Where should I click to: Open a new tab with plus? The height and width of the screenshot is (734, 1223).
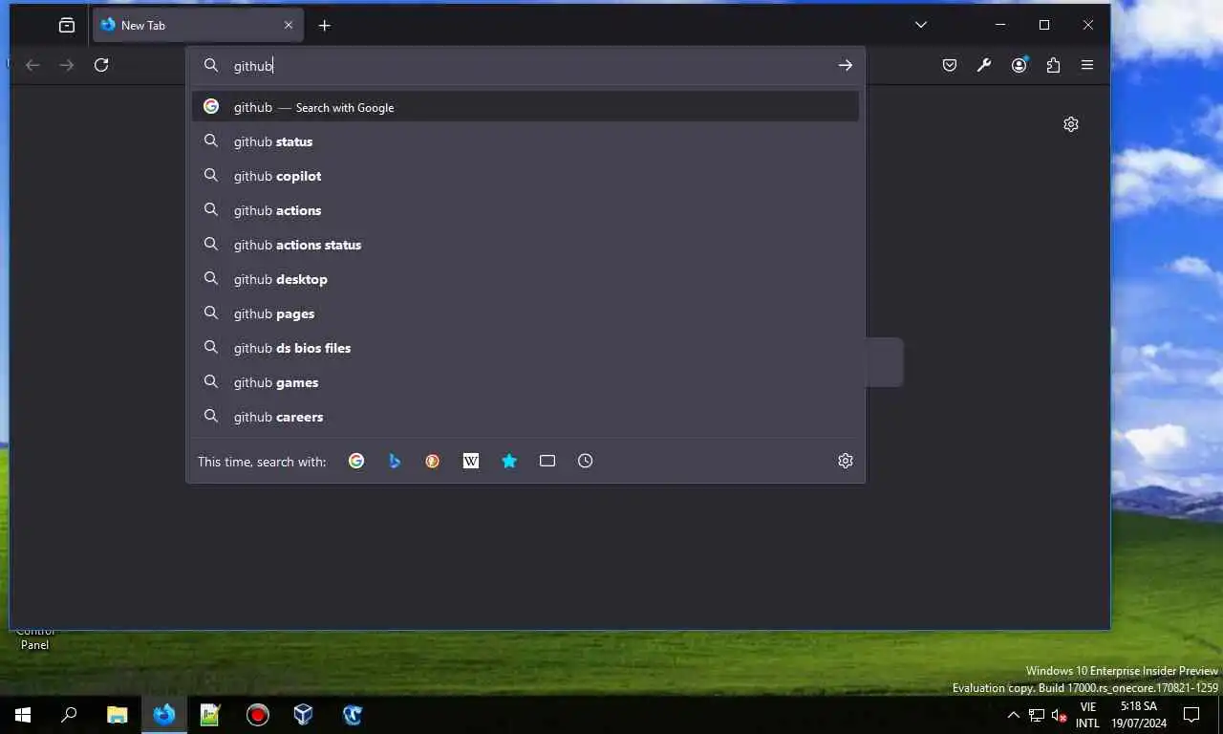pos(325,26)
